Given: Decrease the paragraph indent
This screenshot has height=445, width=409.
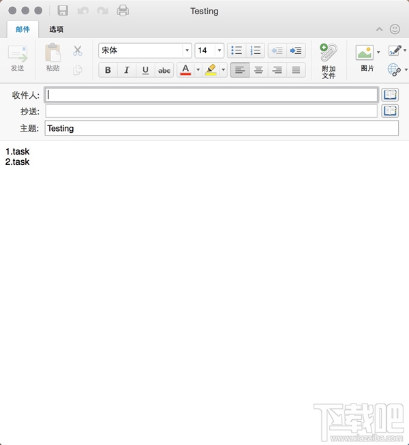Looking at the screenshot, I should coord(277,50).
